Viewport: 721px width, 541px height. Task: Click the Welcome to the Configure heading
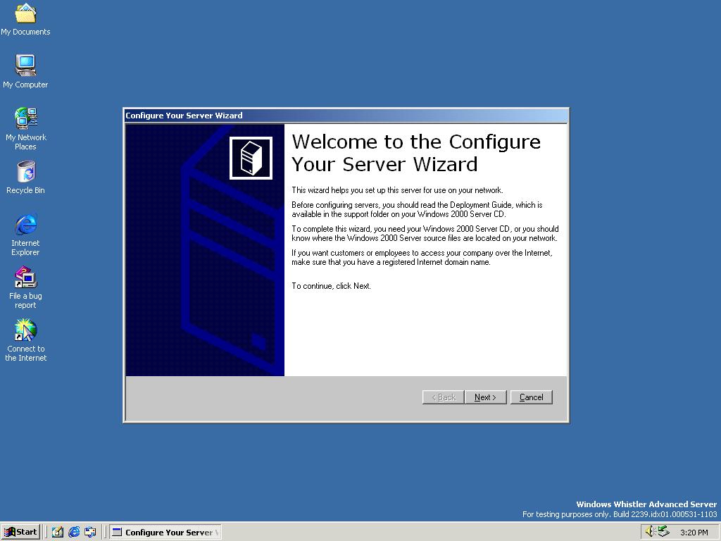pos(416,153)
